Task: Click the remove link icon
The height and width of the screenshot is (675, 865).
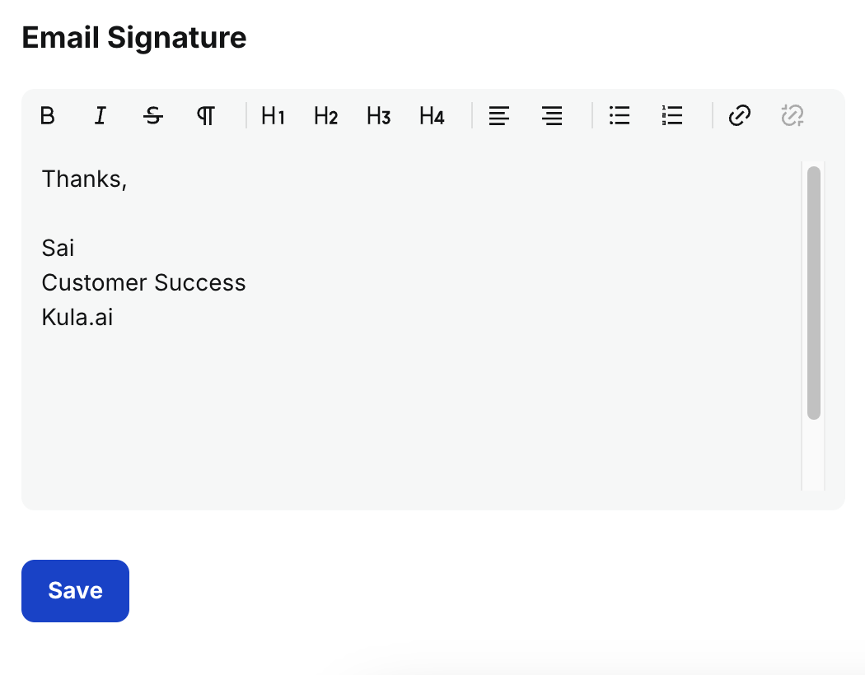Action: tap(793, 116)
